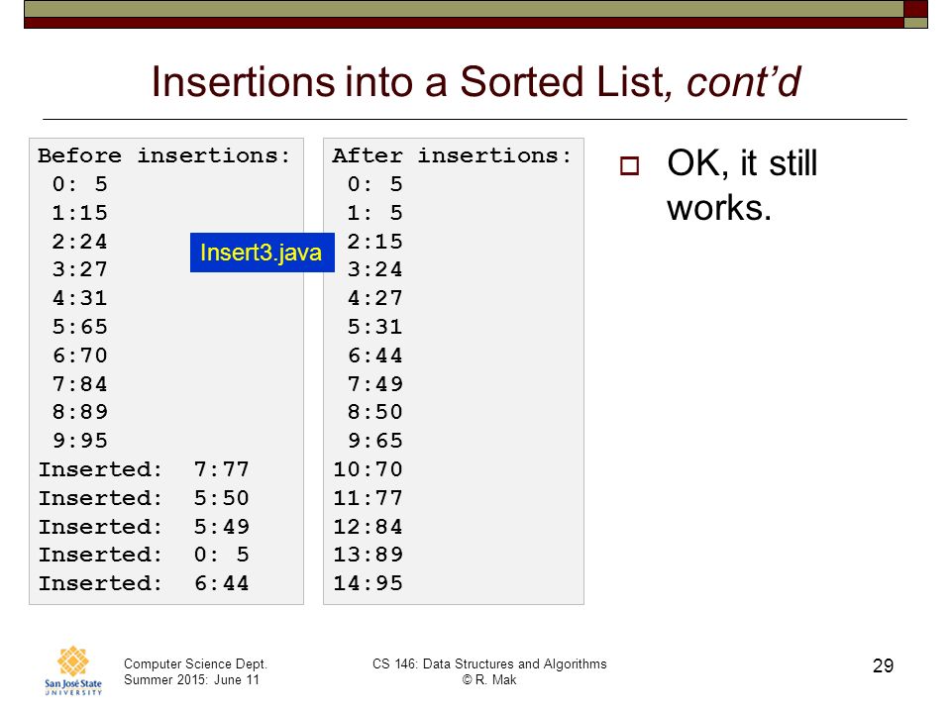Click "OK, it still works." bullet text
Screen dimensions: 951x713
point(742,185)
